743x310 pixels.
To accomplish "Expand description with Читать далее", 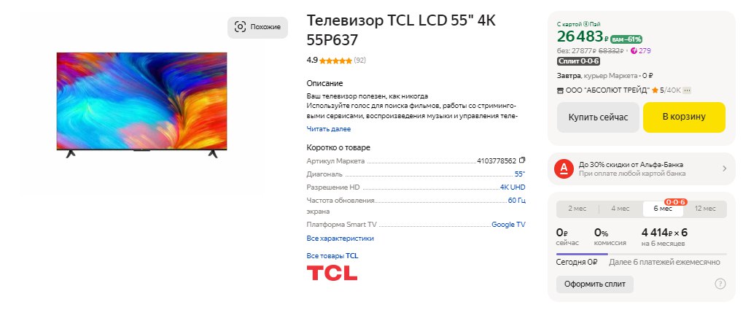I will click(x=328, y=129).
